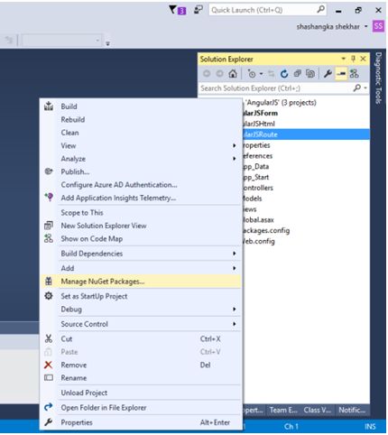The image size is (388, 435).
Task: Open the Web.config file
Action: [x=259, y=241]
